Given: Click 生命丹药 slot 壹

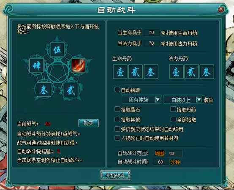Looking at the screenshot, I should coord(120,72).
